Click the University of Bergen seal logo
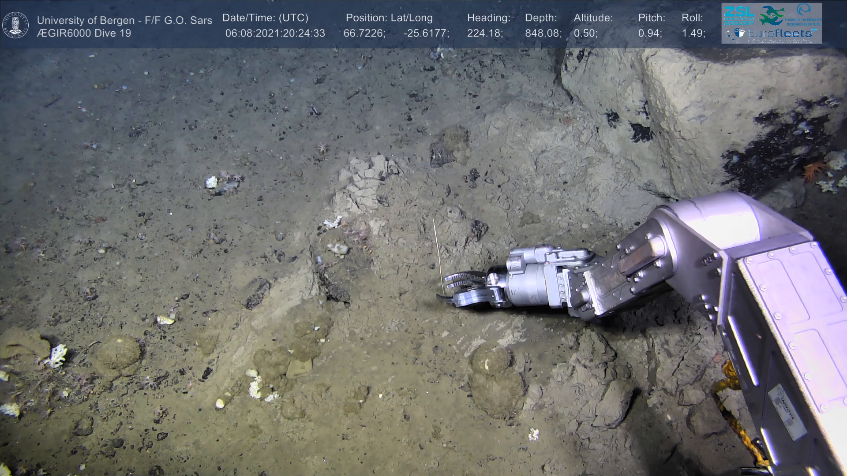This screenshot has width=847, height=476. coord(15,25)
